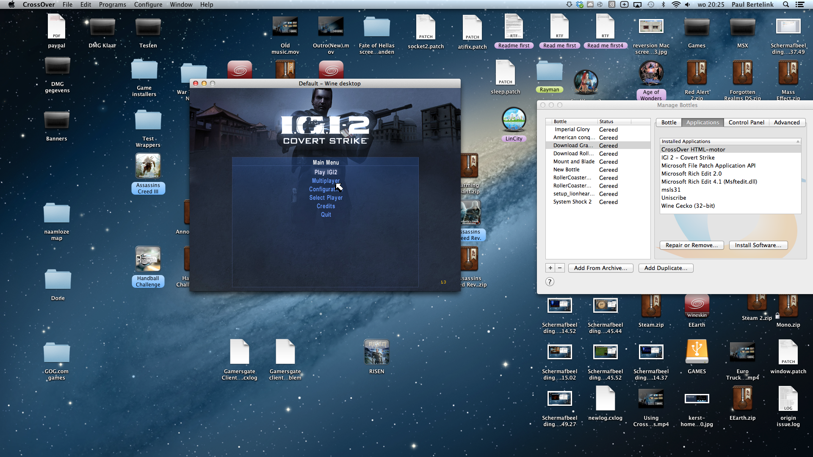This screenshot has height=457, width=813.
Task: Switch to the Control Panel tab
Action: tap(747, 122)
